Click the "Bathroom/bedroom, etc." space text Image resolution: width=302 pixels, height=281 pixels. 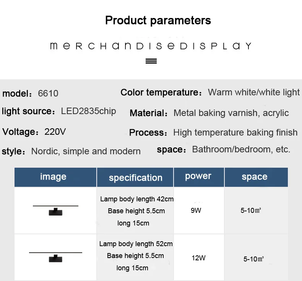[241, 149]
